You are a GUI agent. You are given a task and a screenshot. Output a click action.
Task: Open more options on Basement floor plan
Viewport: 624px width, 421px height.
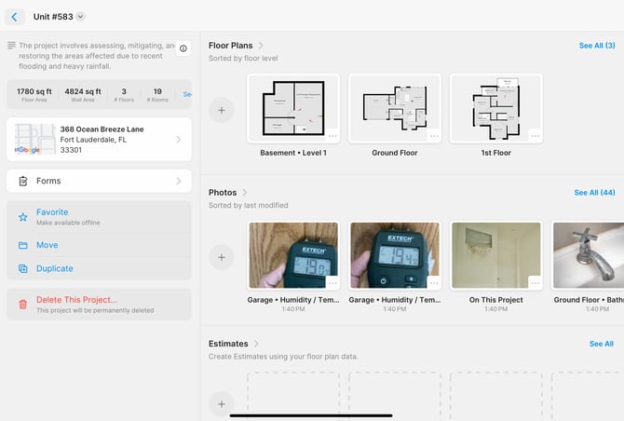(x=332, y=136)
